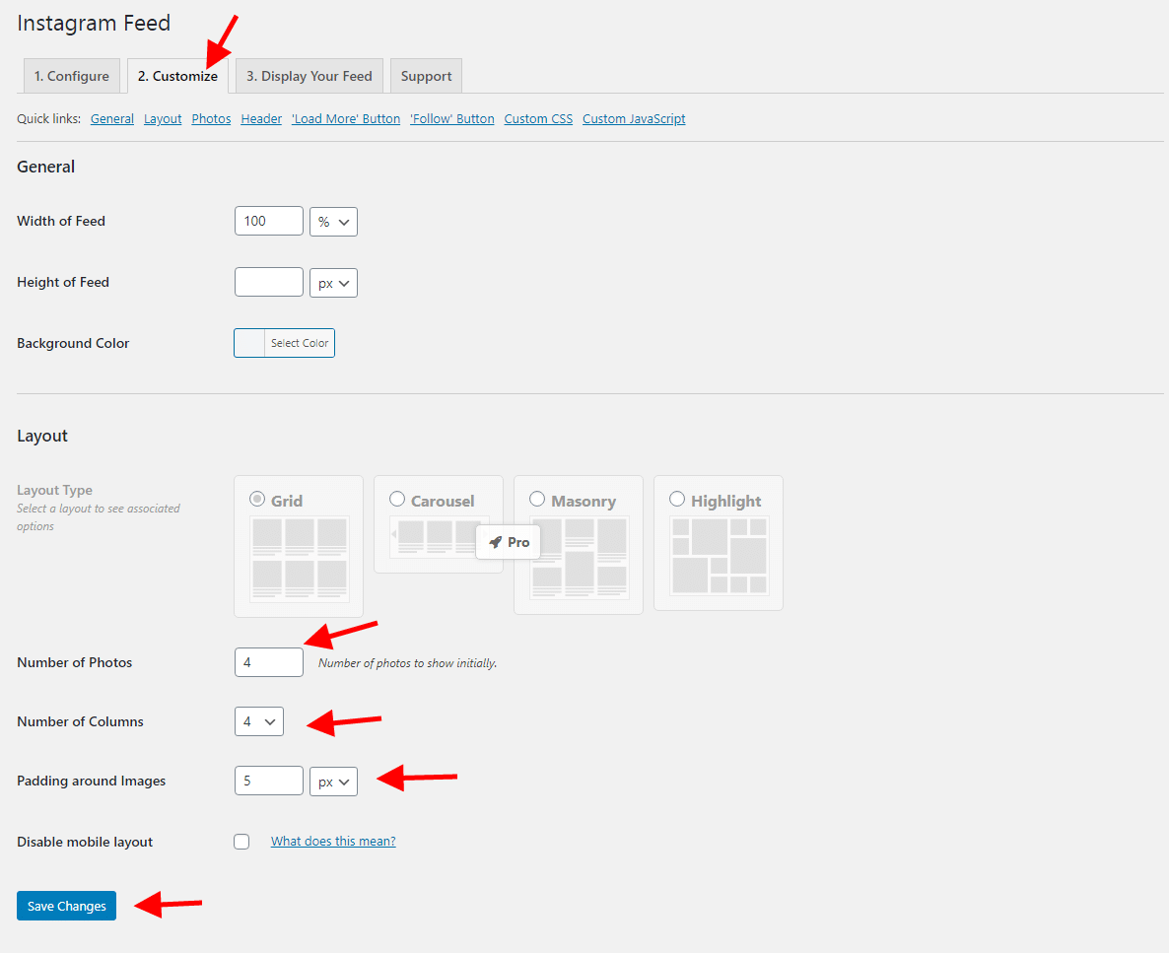The width and height of the screenshot is (1169, 953).
Task: Click the rocket Pro badge icon
Action: pyautogui.click(x=495, y=542)
